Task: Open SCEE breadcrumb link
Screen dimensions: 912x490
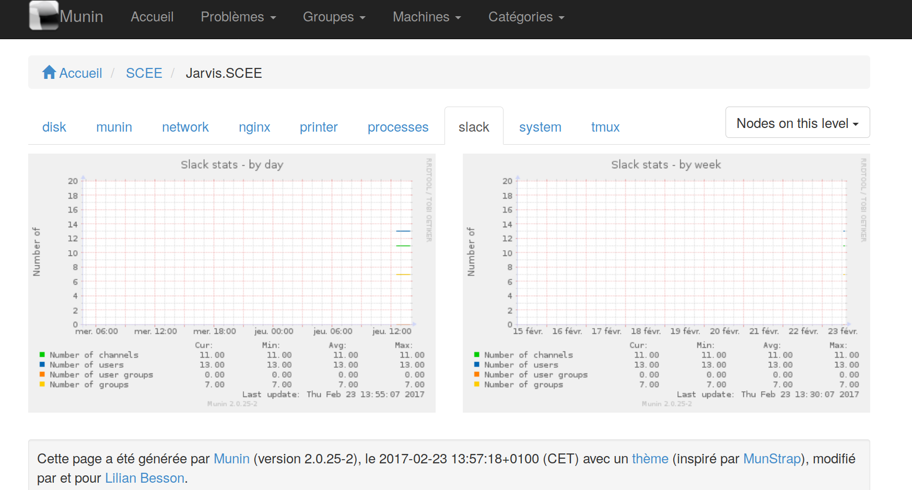Action: pos(144,73)
